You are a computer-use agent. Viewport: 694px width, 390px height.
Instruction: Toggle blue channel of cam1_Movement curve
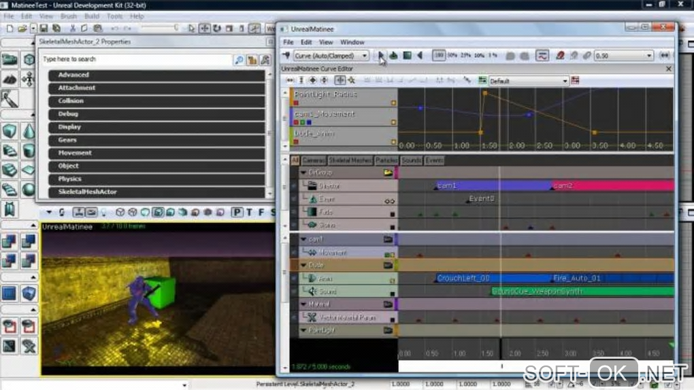309,122
